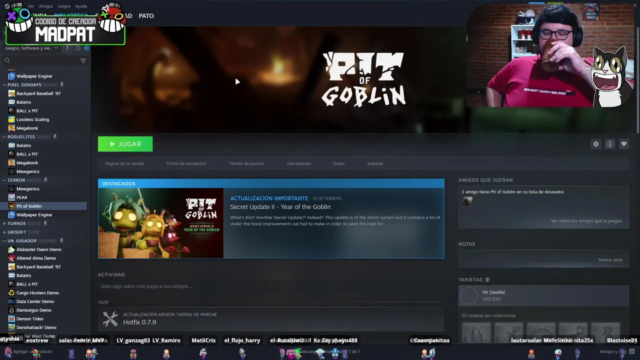This screenshot has width=640, height=360.
Task: Open Tienda de puntos tab
Action: click(246, 163)
